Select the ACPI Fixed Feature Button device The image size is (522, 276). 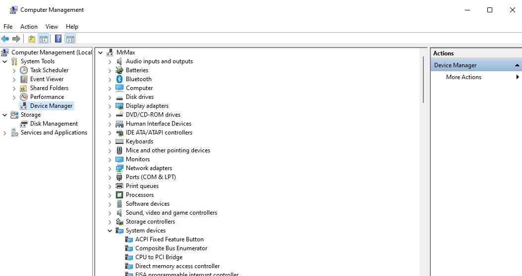tap(170, 239)
